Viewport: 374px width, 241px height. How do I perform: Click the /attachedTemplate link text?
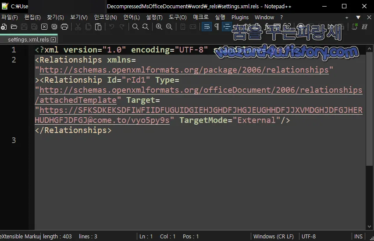pyautogui.click(x=75, y=100)
